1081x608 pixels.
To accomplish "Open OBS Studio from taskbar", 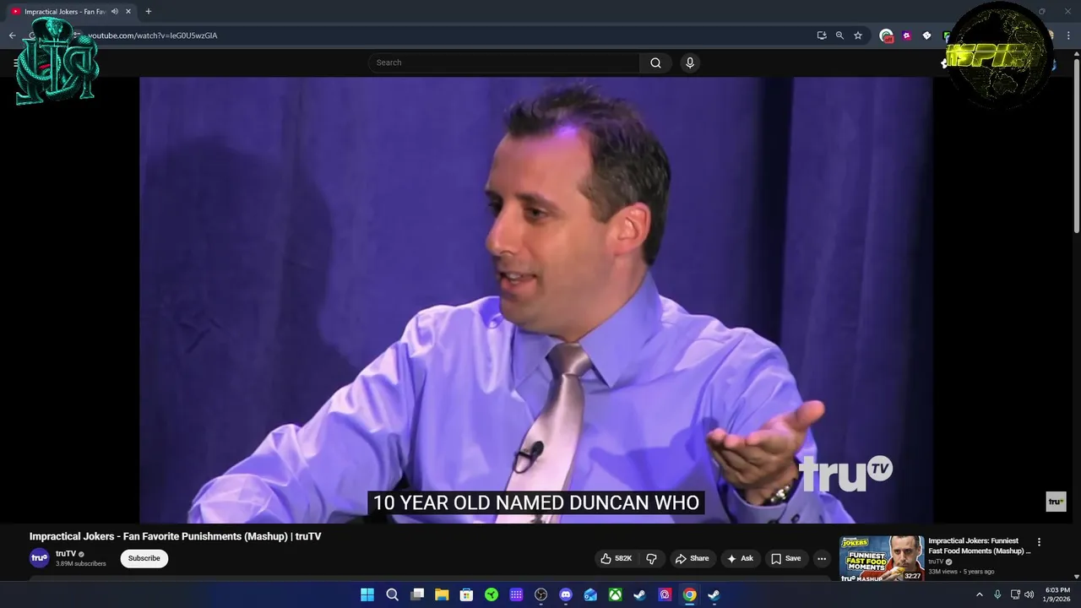I will click(541, 594).
